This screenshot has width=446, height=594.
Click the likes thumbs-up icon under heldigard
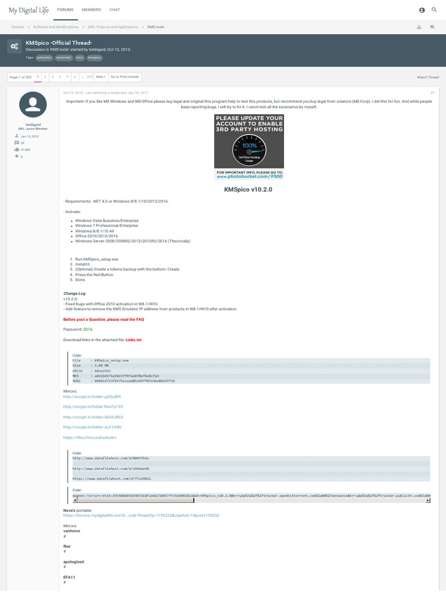(x=17, y=150)
